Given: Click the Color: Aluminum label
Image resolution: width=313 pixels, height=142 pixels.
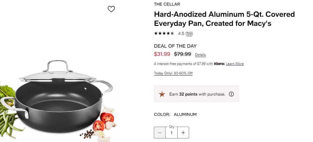Looking at the screenshot, I should 175,114.
